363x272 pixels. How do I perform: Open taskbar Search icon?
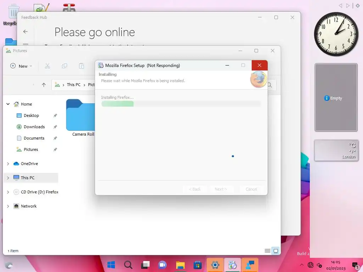click(128, 265)
